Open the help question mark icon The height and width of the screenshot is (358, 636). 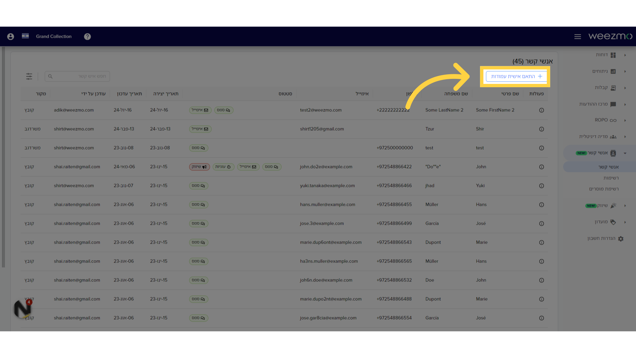coord(87,36)
